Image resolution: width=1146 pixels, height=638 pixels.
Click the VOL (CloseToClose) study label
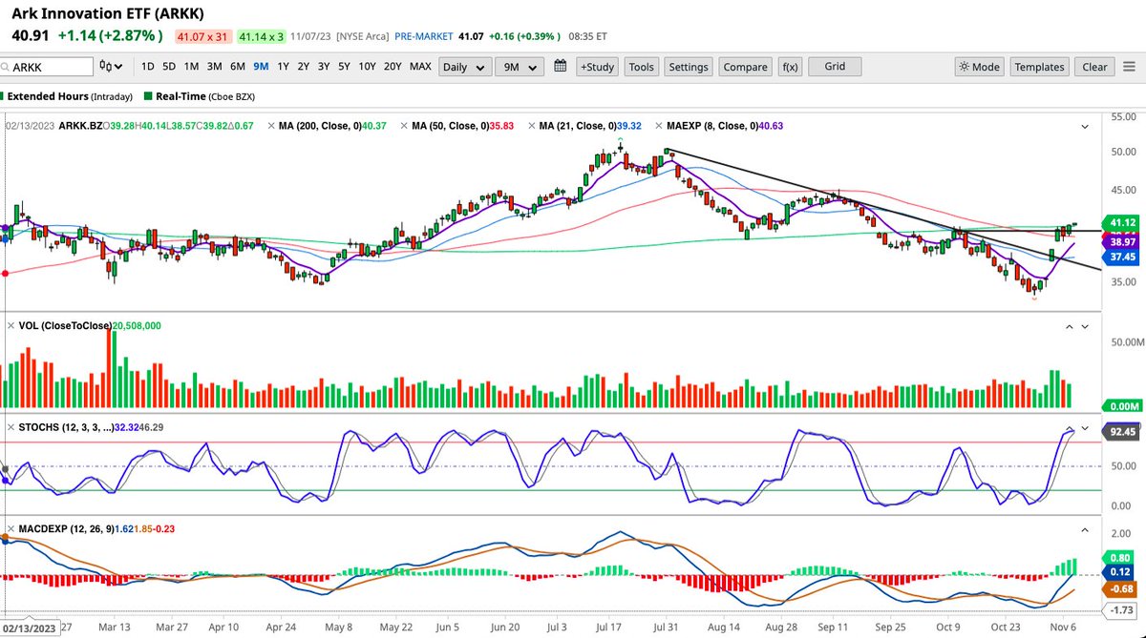point(66,325)
